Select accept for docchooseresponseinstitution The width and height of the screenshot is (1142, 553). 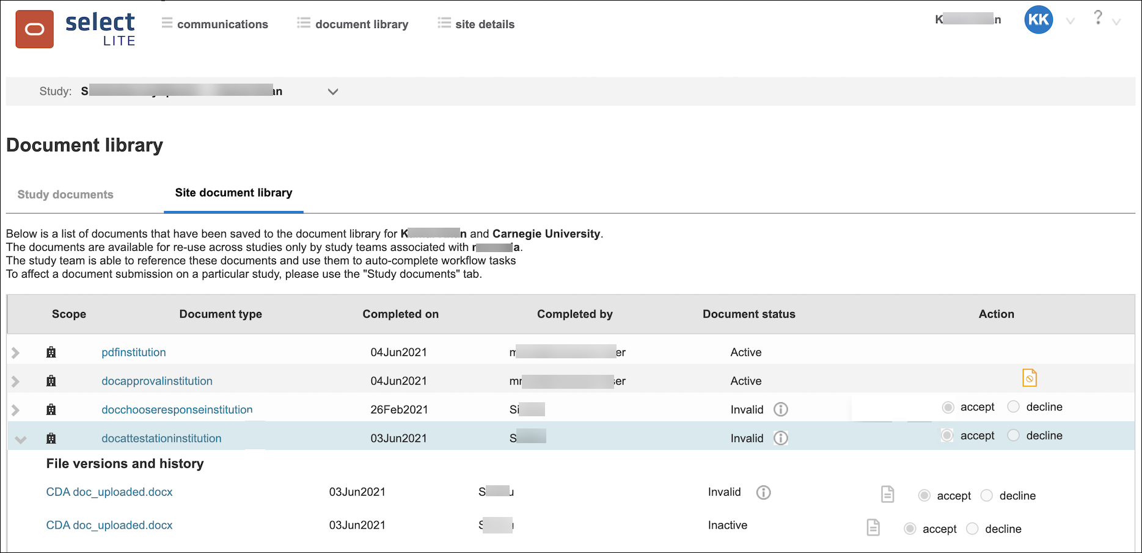tap(948, 407)
